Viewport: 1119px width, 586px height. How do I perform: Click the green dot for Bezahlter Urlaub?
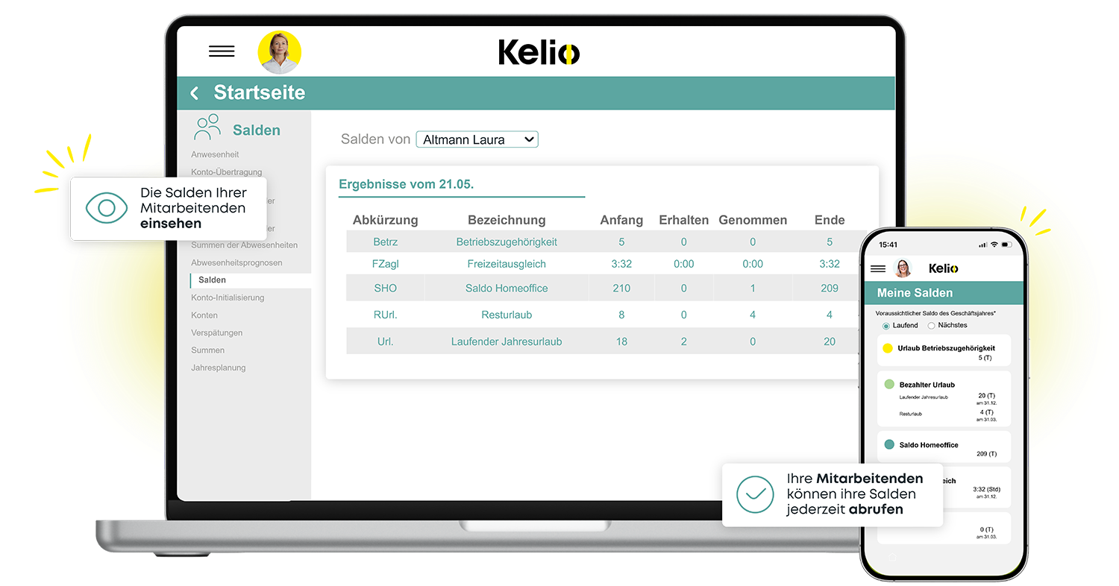pos(889,384)
